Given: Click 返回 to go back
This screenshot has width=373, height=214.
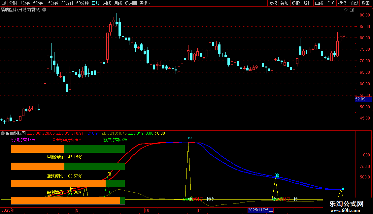Looking at the screenshot, I should [x=366, y=3].
